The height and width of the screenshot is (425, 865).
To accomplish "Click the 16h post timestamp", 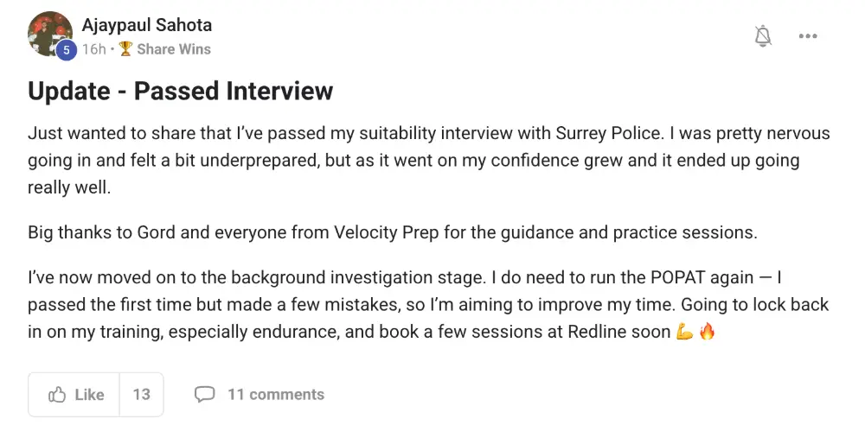I will click(93, 49).
